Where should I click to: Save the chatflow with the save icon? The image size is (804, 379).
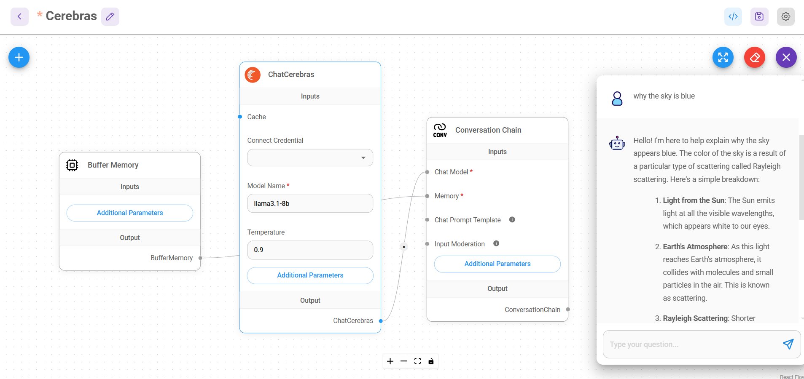tap(759, 16)
